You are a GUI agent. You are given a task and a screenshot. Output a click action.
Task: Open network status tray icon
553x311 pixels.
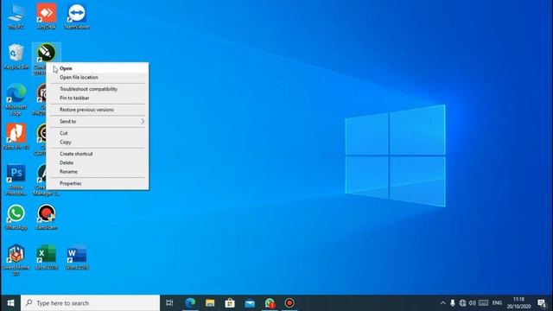click(462, 303)
